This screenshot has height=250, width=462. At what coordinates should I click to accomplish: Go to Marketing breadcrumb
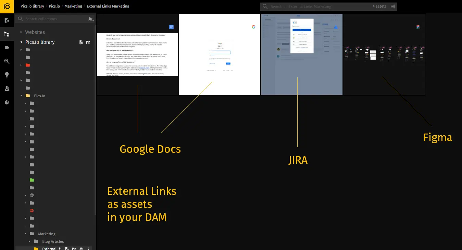tap(73, 6)
